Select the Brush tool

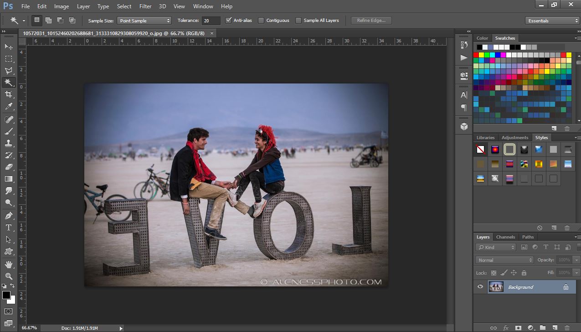point(9,131)
